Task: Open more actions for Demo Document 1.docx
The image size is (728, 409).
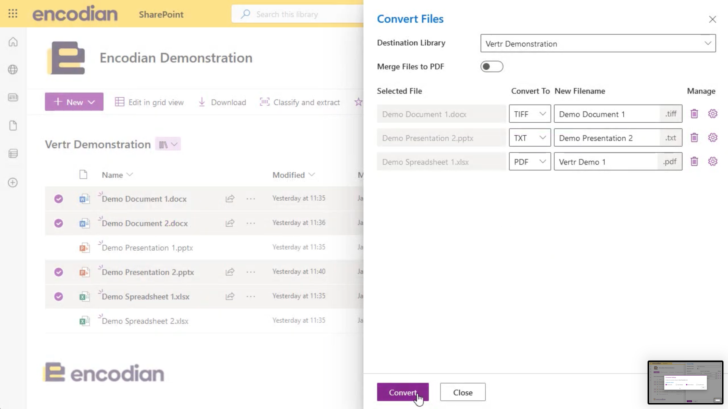Action: coord(251,198)
